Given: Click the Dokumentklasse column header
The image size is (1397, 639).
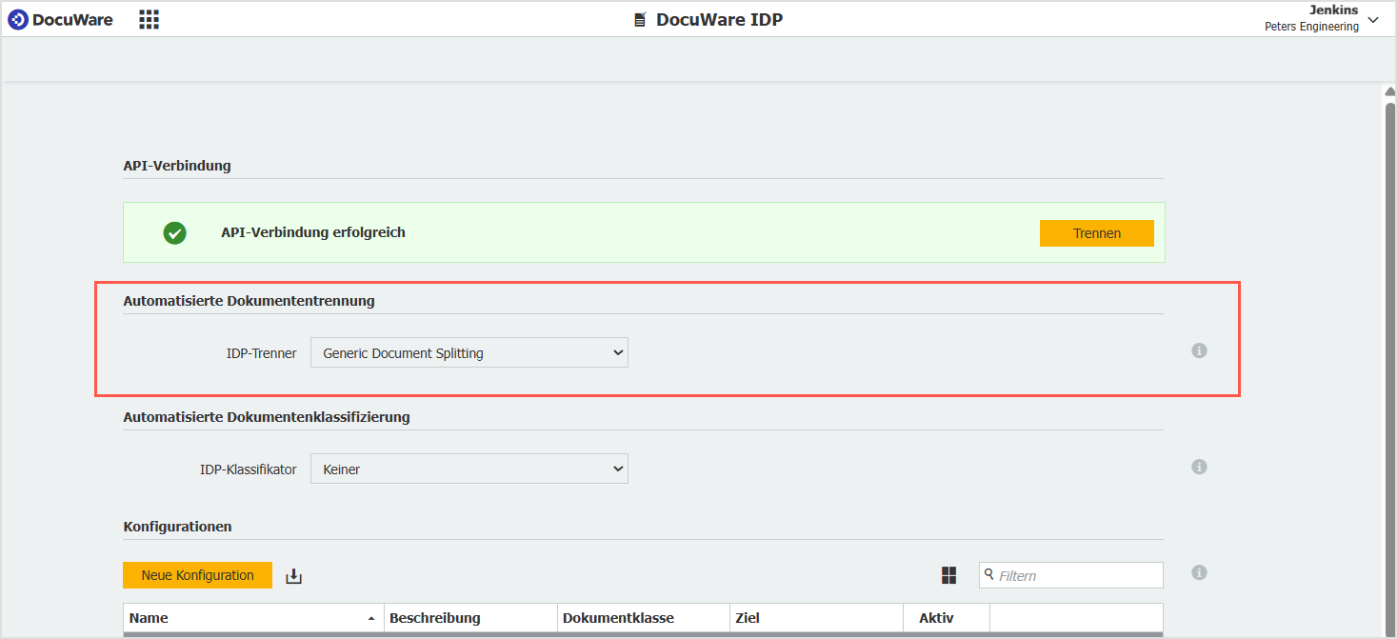Looking at the screenshot, I should pos(643,618).
